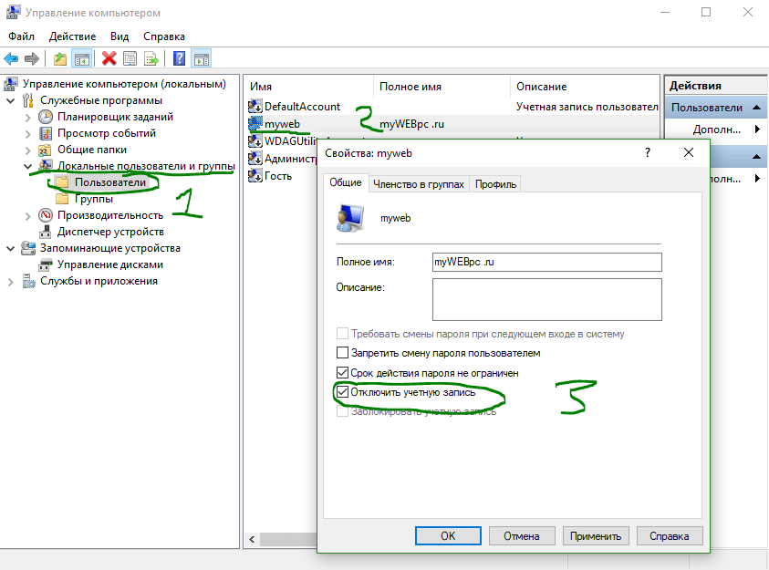
Task: Click the Forward arrow toolbar icon
Action: [x=31, y=59]
